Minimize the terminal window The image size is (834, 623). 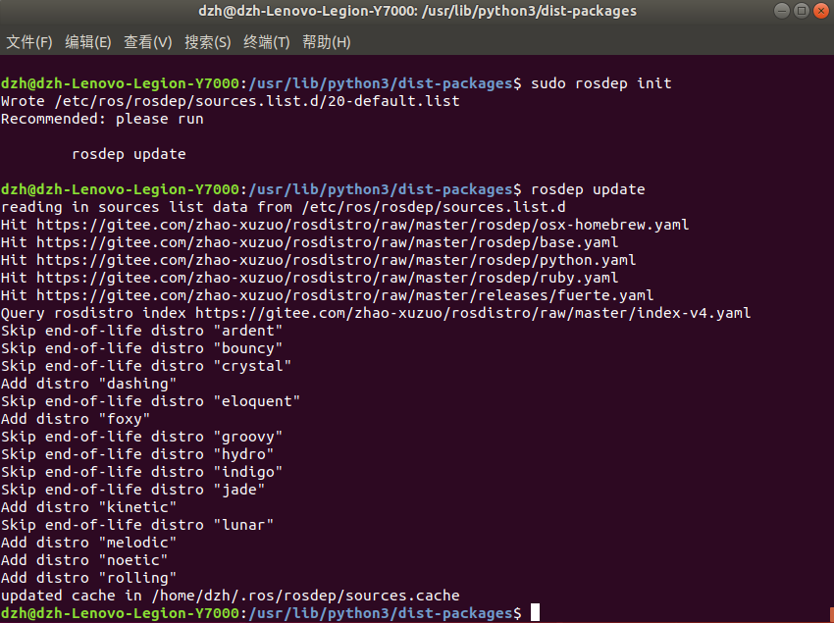click(782, 11)
